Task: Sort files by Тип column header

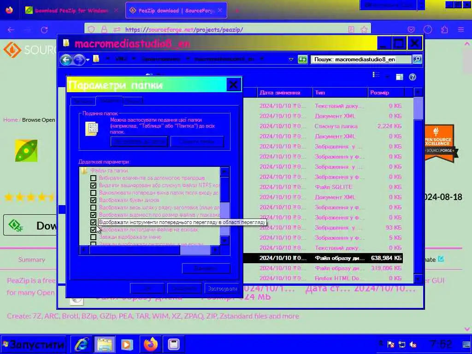Action: click(340, 92)
